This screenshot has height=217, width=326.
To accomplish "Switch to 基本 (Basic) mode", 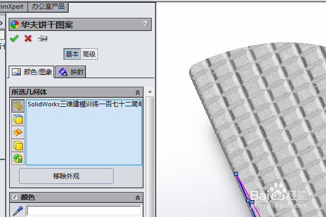I will (72, 54).
